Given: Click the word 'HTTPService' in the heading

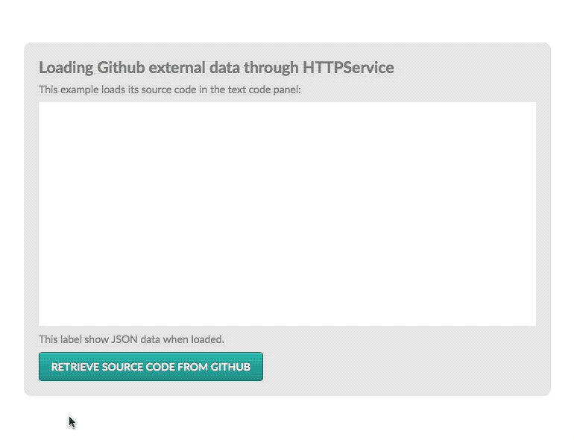Looking at the screenshot, I should [348, 68].
